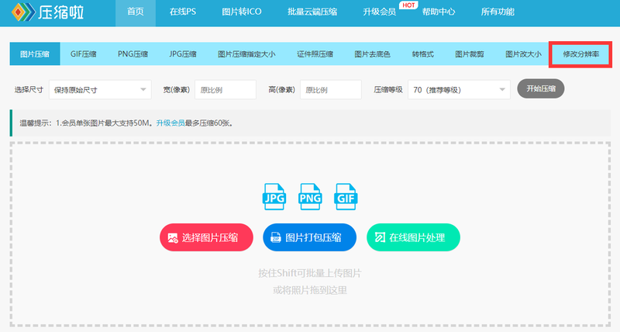The width and height of the screenshot is (620, 332).
Task: Open the 首页 nav item
Action: pyautogui.click(x=135, y=12)
